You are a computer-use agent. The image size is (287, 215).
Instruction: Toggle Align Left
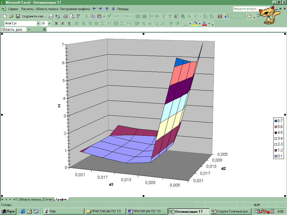tap(77, 24)
